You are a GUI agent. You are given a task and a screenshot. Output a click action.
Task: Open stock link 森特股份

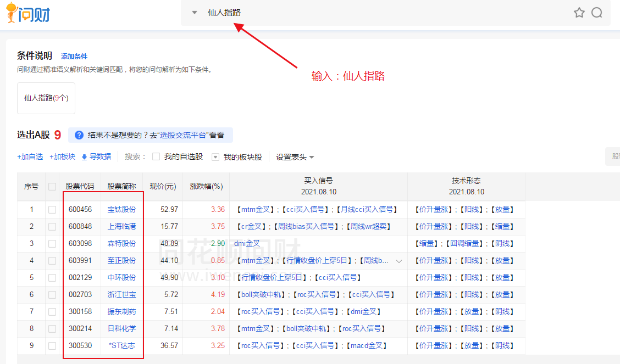click(122, 243)
